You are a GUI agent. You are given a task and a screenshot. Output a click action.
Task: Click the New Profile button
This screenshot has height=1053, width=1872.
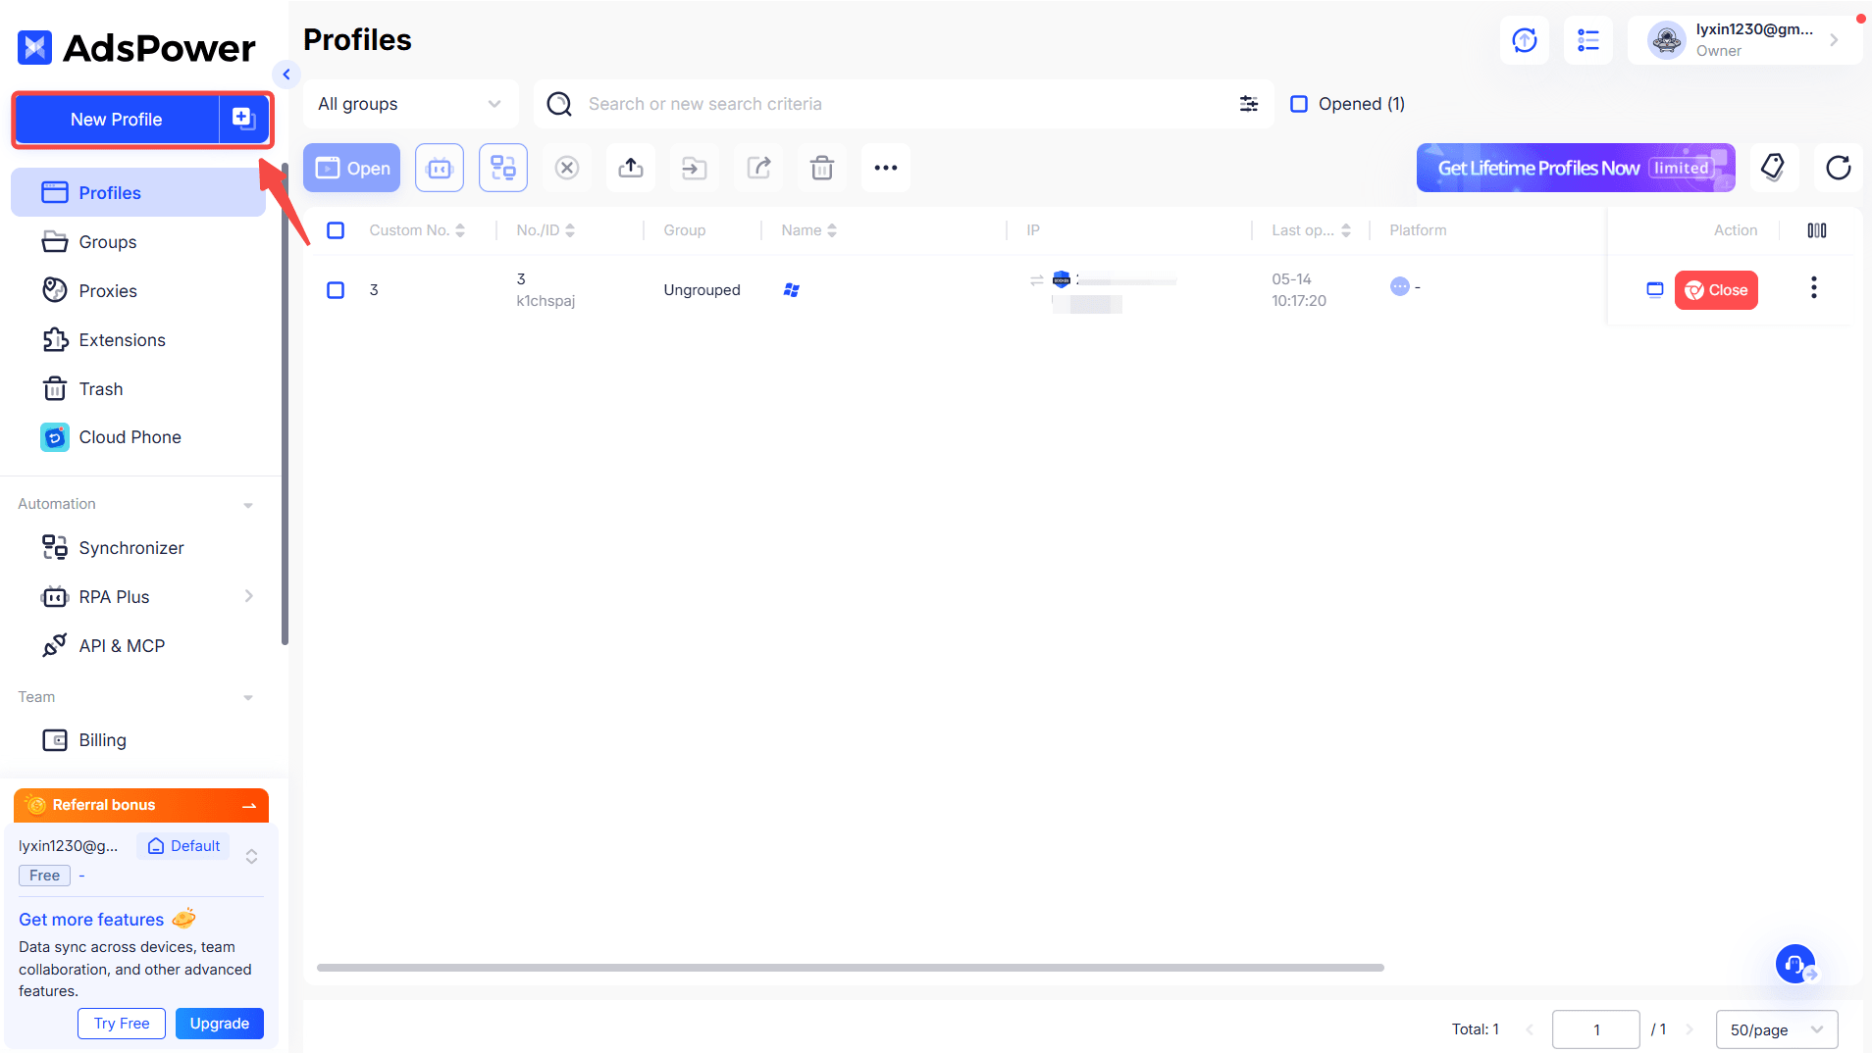(x=117, y=120)
